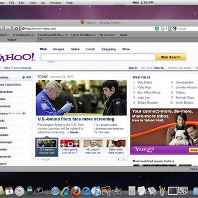Select the Local search tab

[90, 49]
